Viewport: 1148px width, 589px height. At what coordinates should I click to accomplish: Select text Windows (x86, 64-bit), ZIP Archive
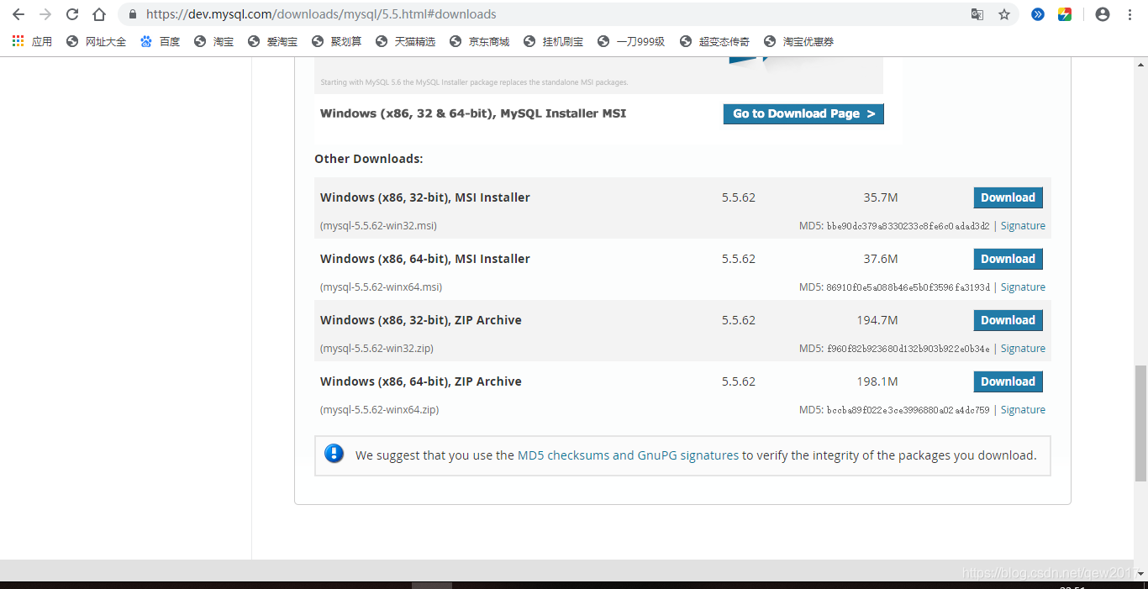[x=421, y=381]
